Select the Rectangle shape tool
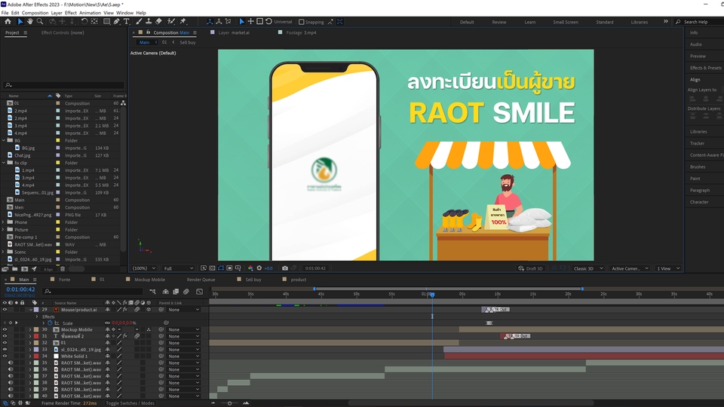 pos(106,21)
